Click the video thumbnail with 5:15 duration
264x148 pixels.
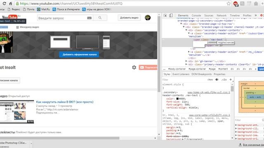tap(17, 112)
